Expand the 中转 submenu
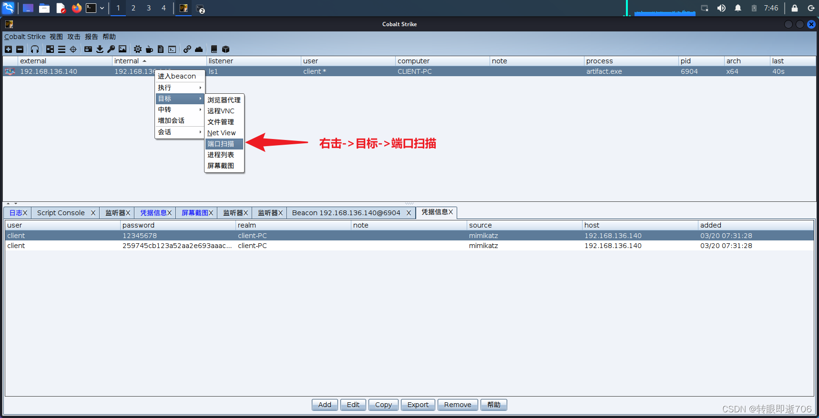This screenshot has height=418, width=819. point(180,109)
